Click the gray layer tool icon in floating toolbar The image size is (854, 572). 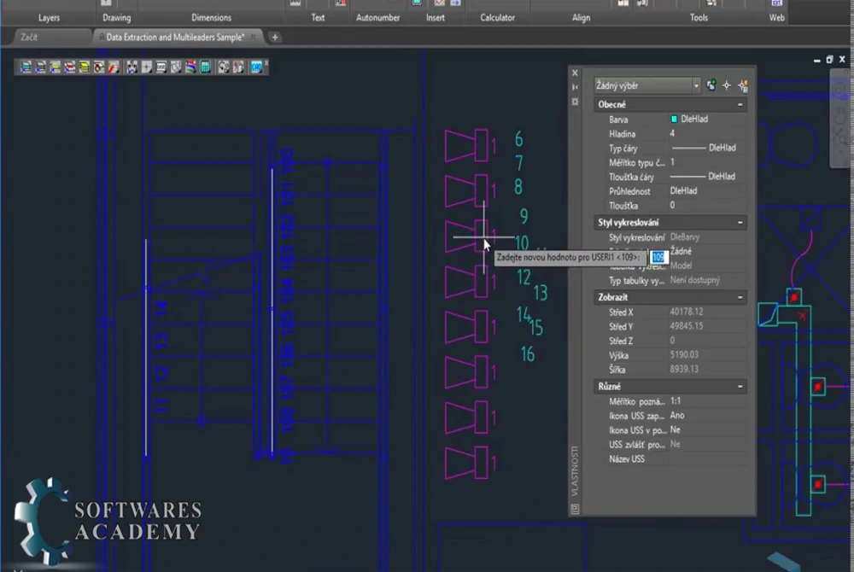point(40,67)
